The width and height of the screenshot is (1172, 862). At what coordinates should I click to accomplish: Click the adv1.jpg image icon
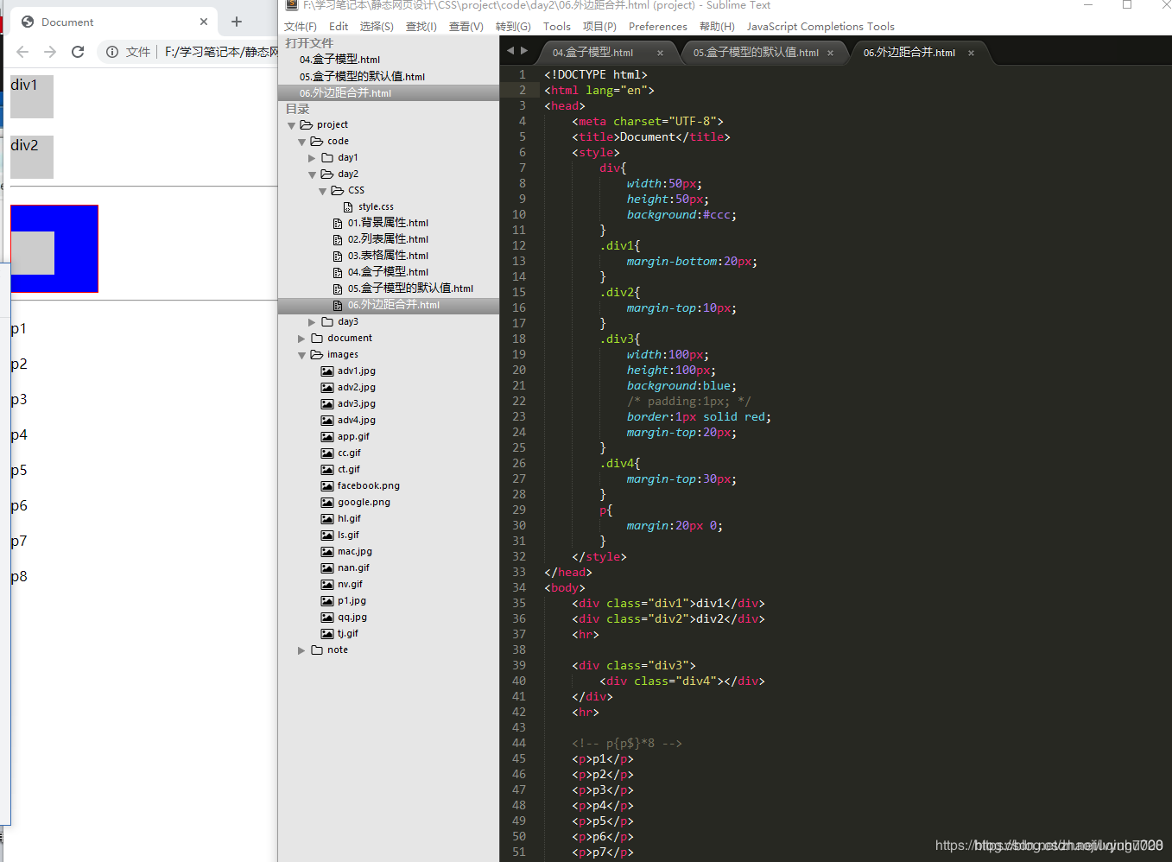point(327,371)
